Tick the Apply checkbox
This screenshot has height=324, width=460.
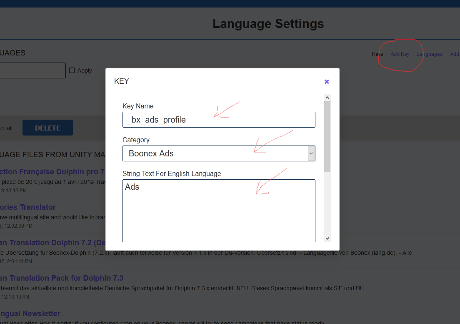(72, 70)
